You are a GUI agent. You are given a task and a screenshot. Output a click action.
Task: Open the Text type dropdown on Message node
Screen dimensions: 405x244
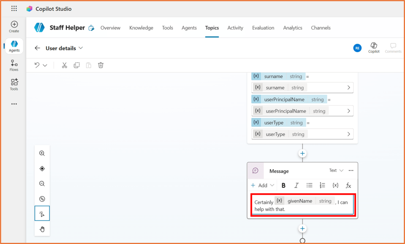[x=336, y=171]
